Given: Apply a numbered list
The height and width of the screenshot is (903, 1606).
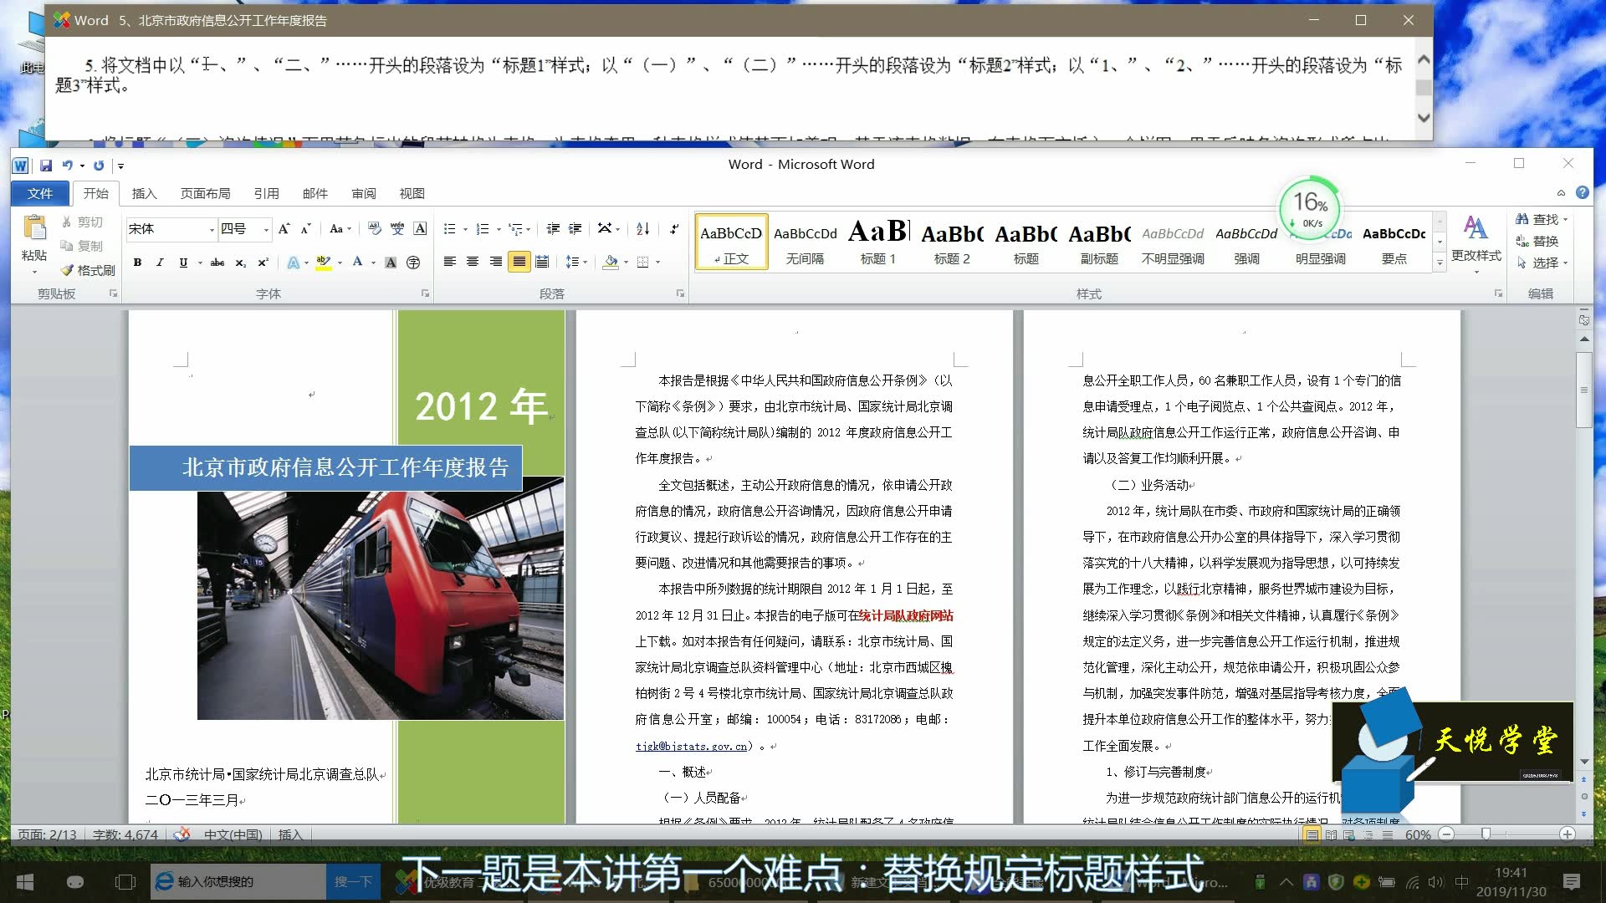Looking at the screenshot, I should [483, 228].
